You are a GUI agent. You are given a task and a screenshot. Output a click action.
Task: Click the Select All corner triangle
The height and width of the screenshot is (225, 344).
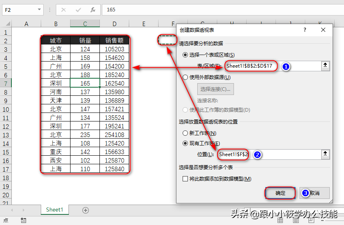[8, 24]
